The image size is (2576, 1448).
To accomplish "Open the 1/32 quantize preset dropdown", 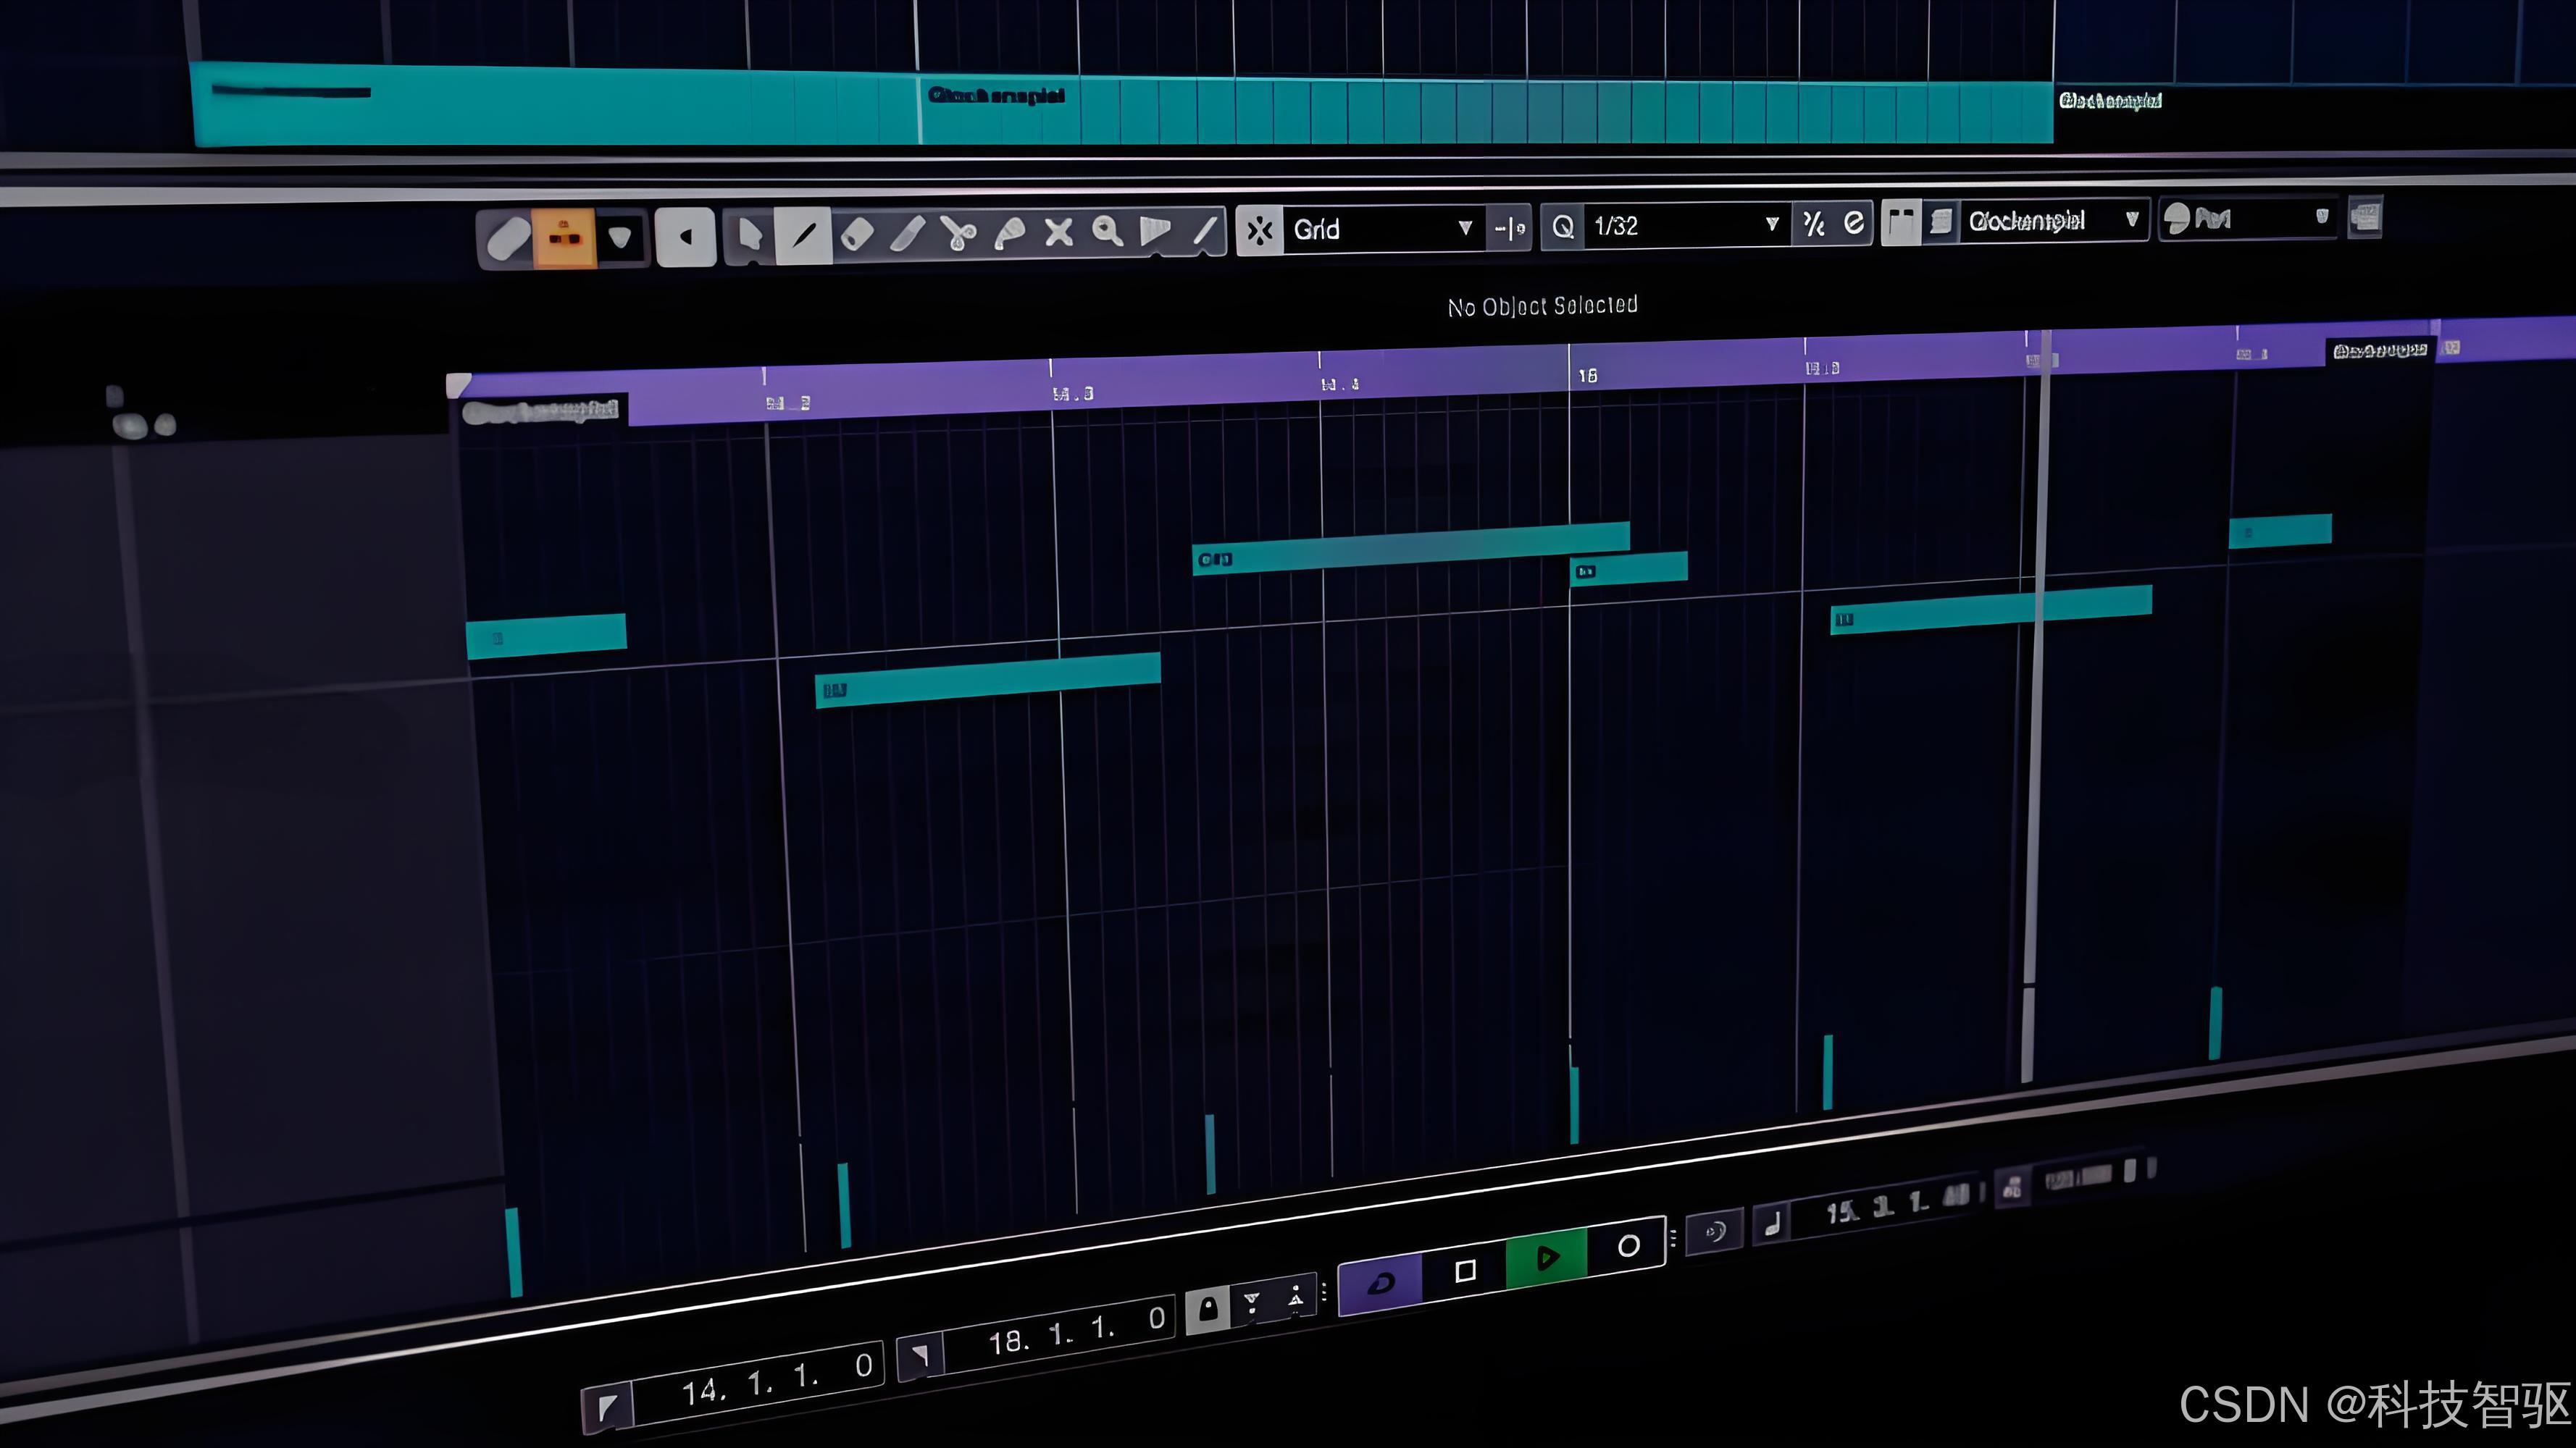I will 1771,224.
